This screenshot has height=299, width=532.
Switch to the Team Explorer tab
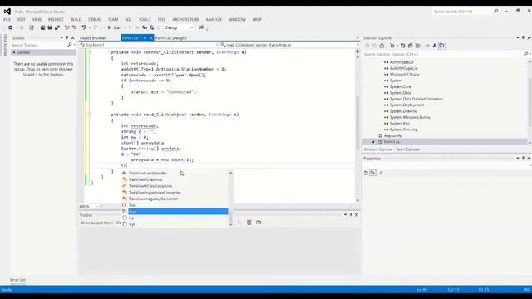click(x=408, y=149)
